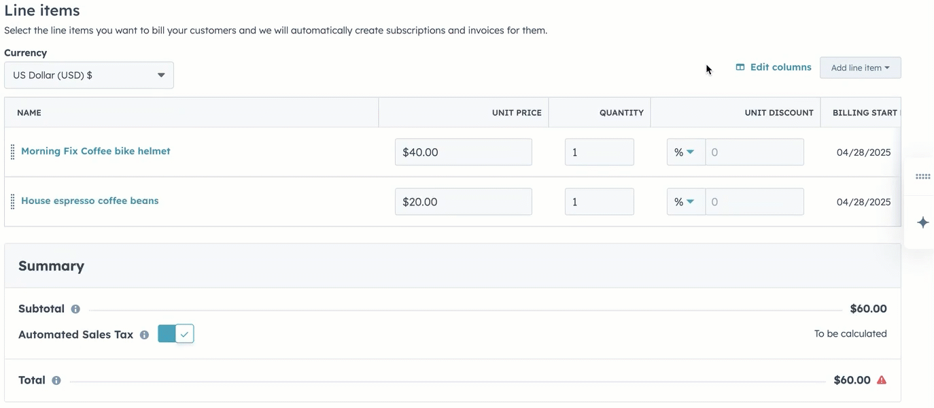Click the quantity field for espresso coffee beans
934x408 pixels.
(x=599, y=202)
